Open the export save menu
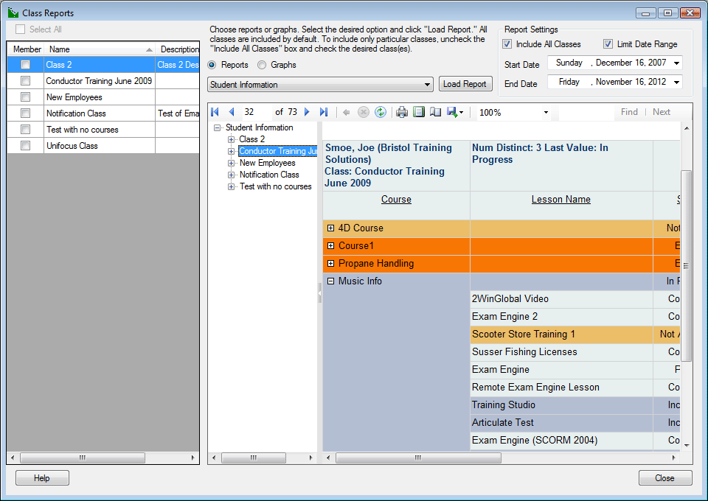708x501 pixels. [x=455, y=112]
